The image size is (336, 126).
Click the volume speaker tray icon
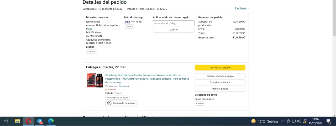[299, 121]
